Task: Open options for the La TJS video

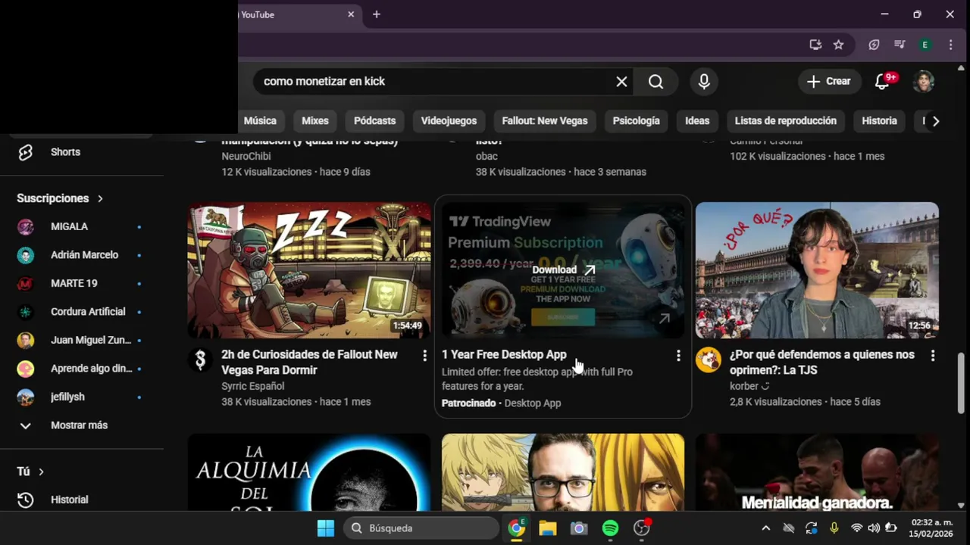Action: click(933, 356)
